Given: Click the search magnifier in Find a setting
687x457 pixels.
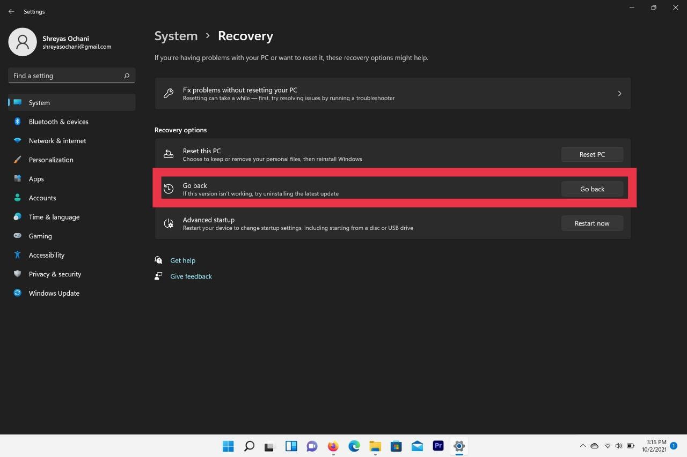Looking at the screenshot, I should click(127, 76).
